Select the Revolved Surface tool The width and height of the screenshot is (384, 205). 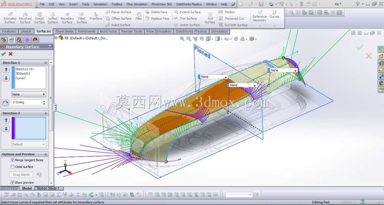[25, 18]
